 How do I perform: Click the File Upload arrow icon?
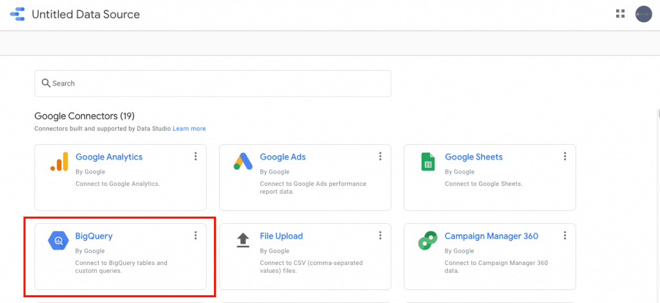click(x=243, y=241)
